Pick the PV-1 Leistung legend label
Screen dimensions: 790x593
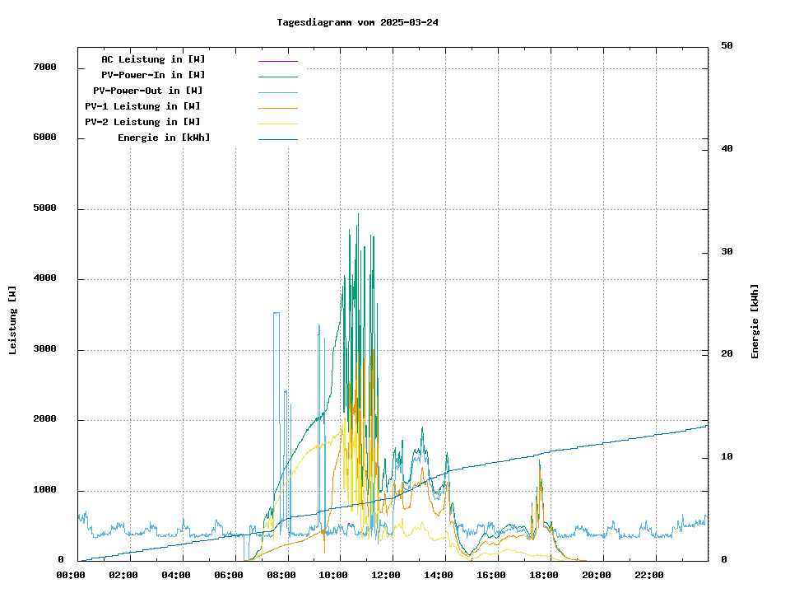click(142, 106)
